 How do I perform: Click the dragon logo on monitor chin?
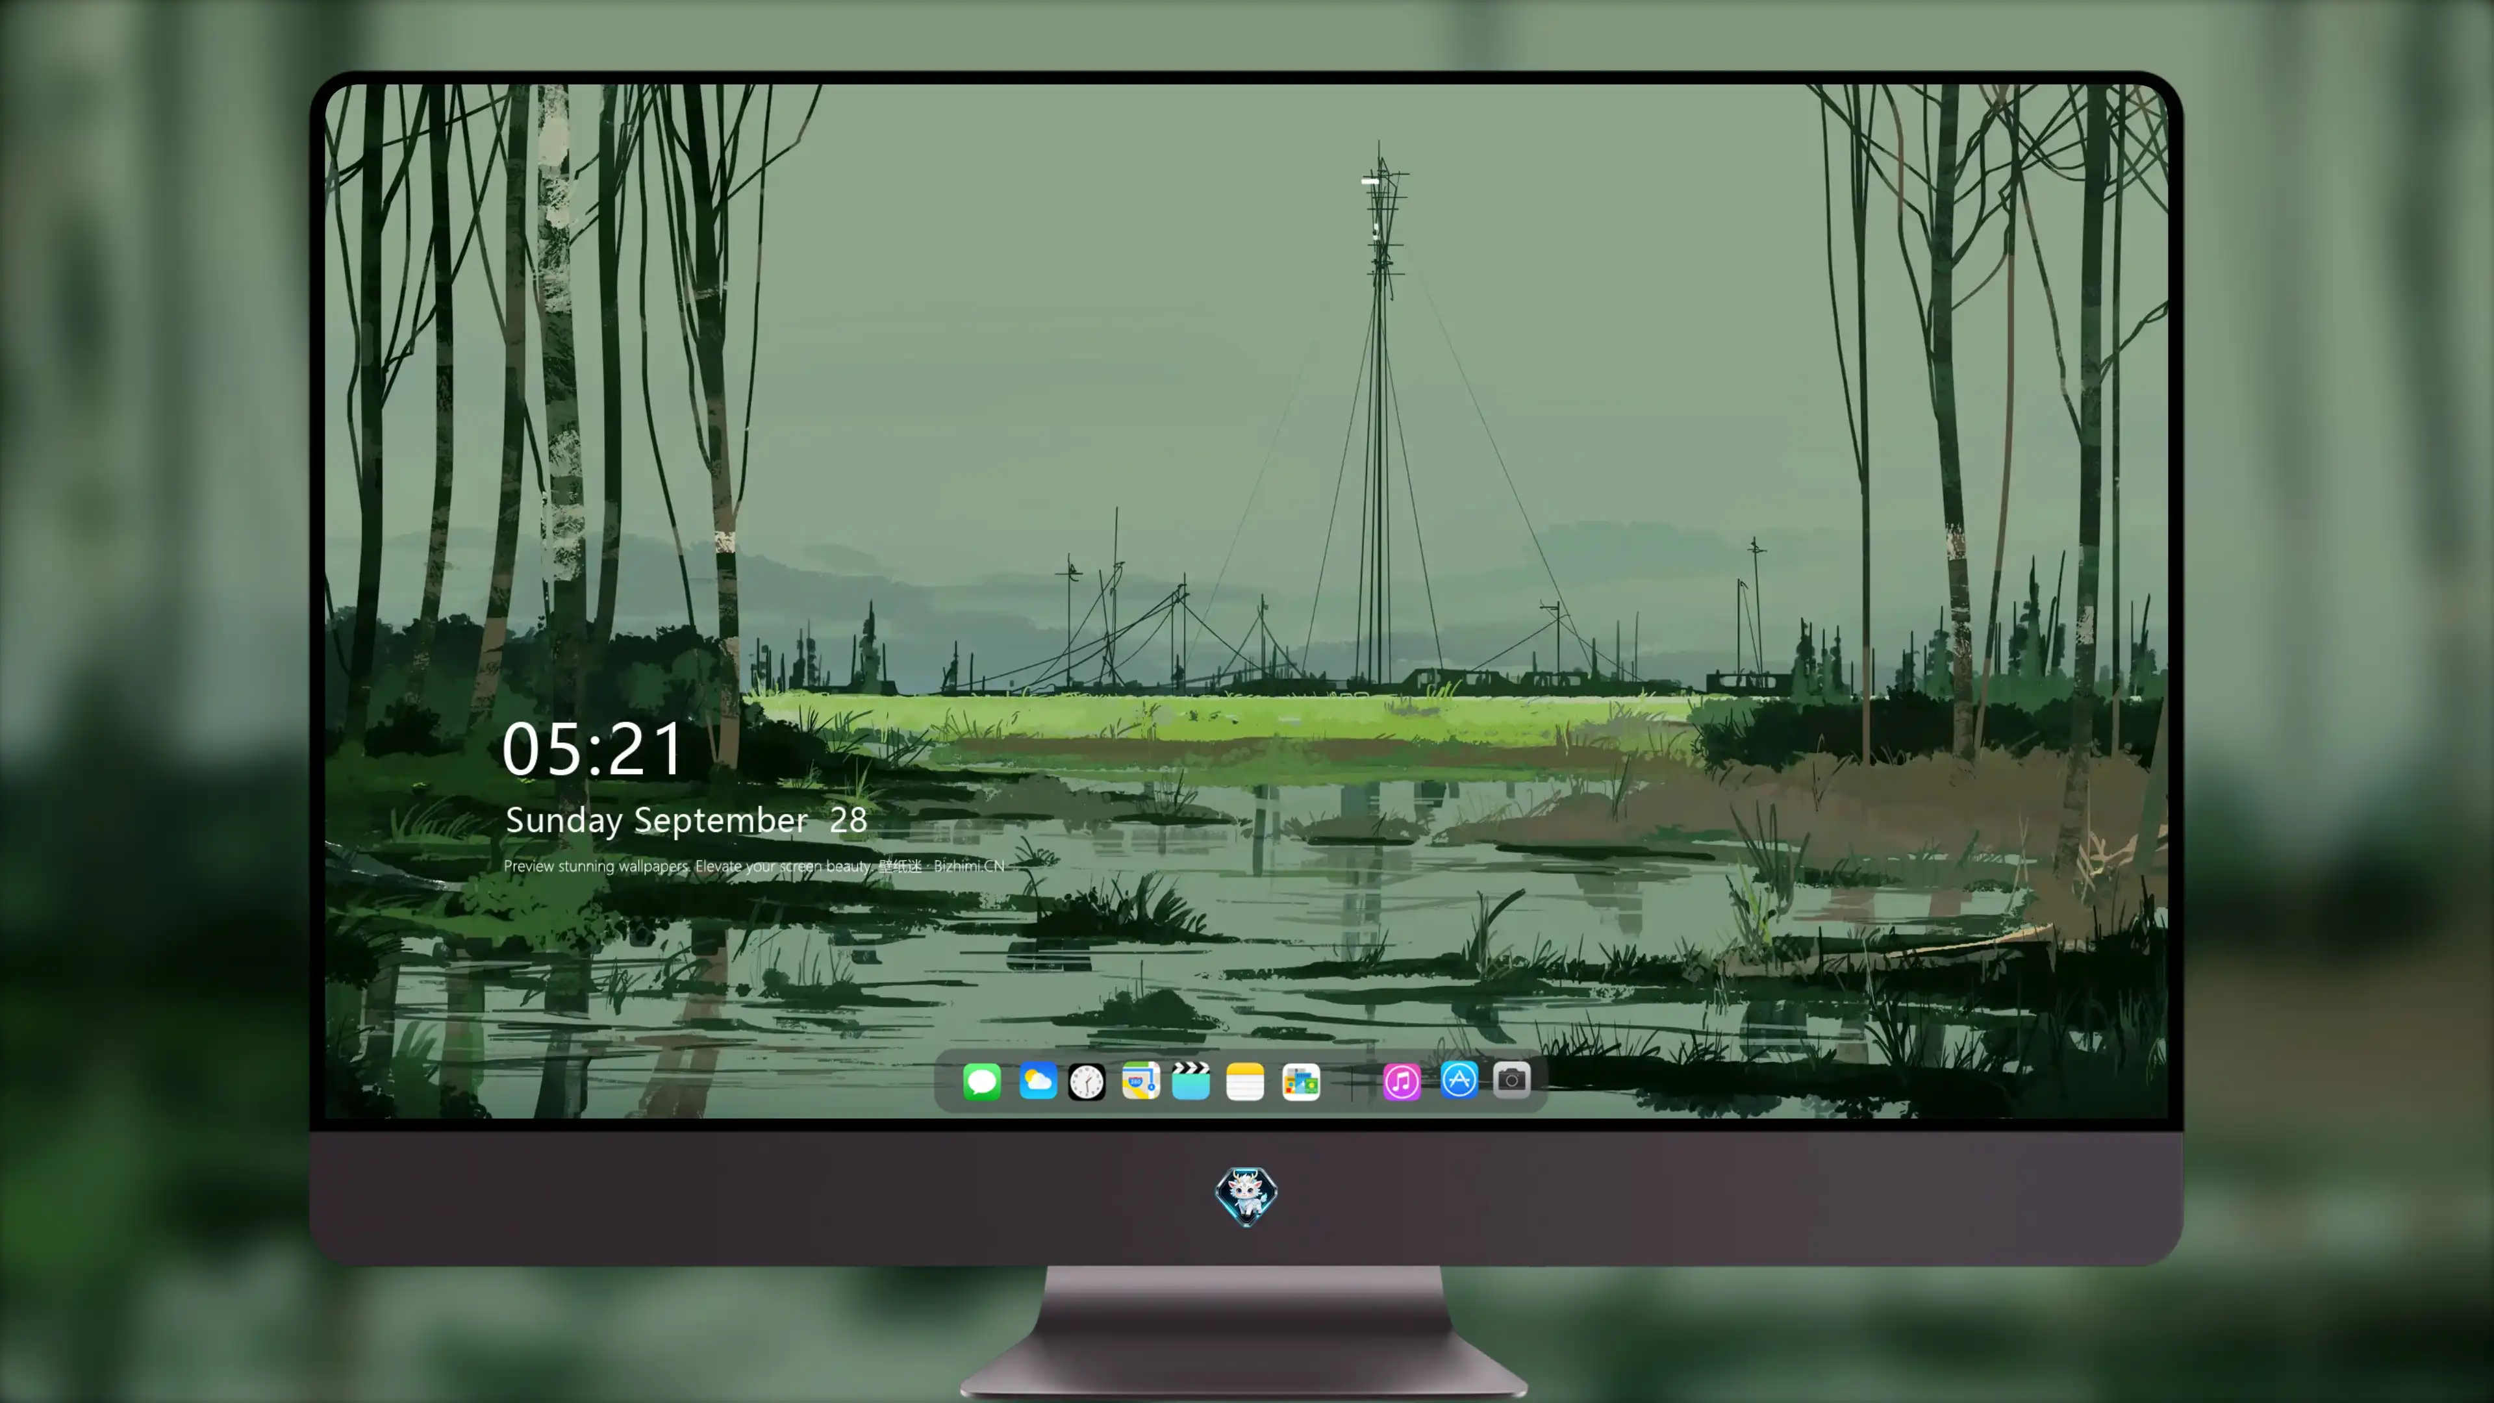(1246, 1196)
